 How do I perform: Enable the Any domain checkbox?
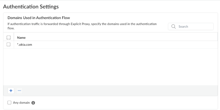click(x=10, y=103)
